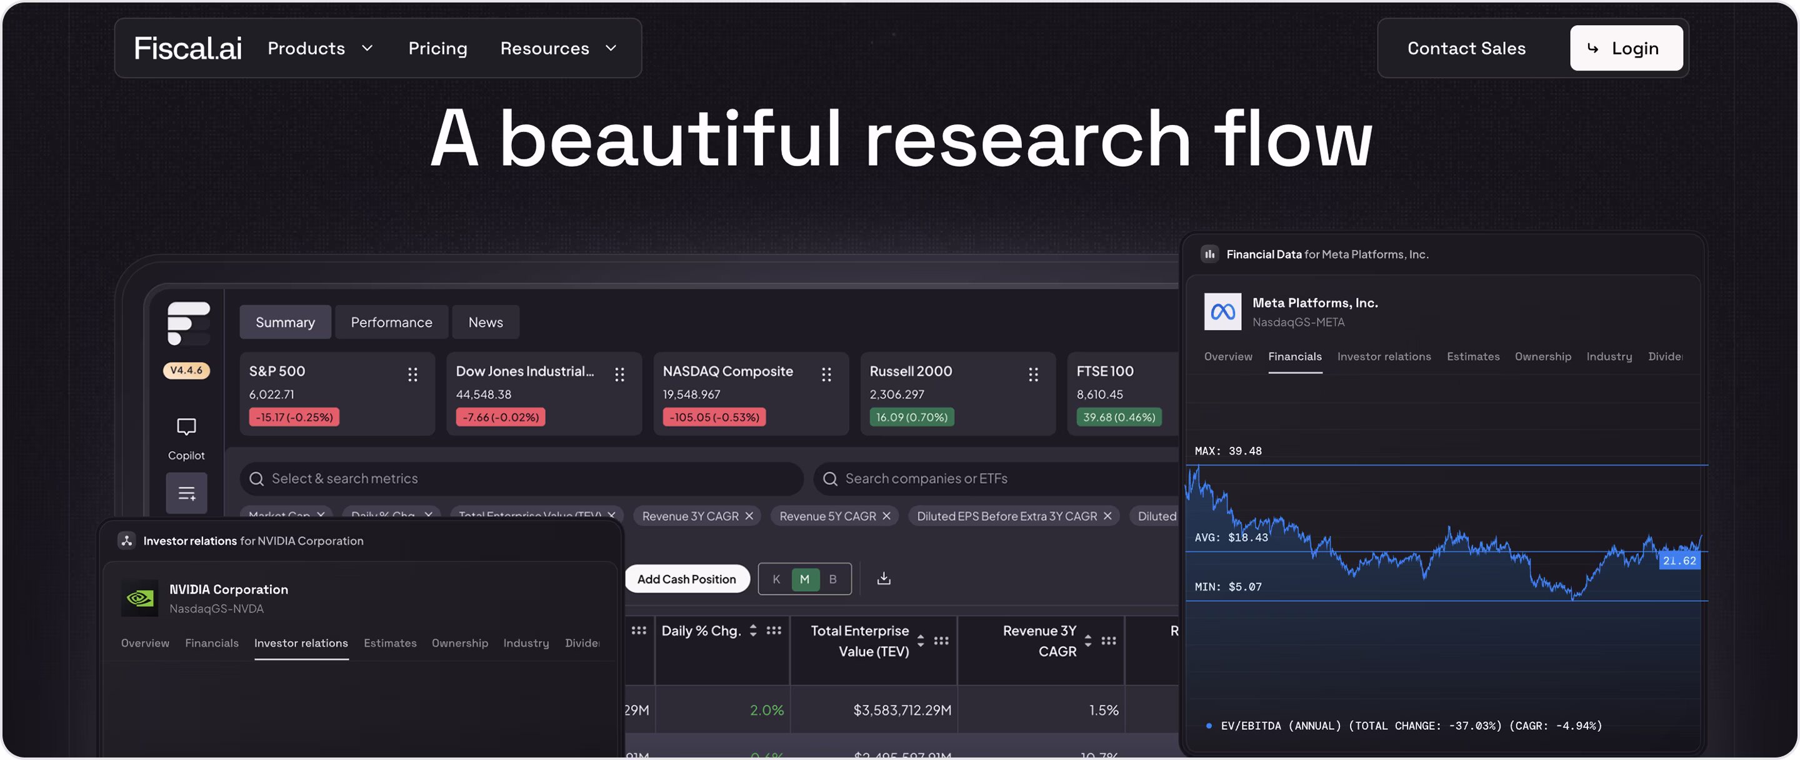This screenshot has height=760, width=1800.
Task: Click the NASDAQ Composite card drag handle
Action: tap(827, 374)
